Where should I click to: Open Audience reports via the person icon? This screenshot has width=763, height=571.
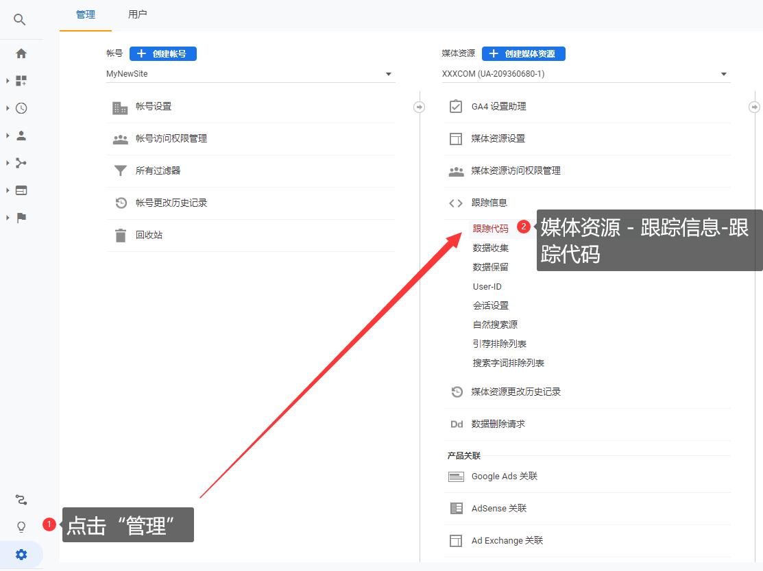point(21,135)
